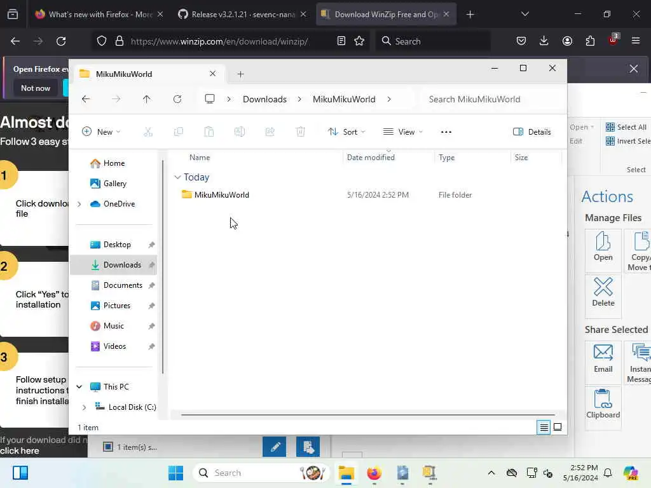Open Firefox hamburger application menu
Viewport: 651px width, 488px height.
[636, 41]
